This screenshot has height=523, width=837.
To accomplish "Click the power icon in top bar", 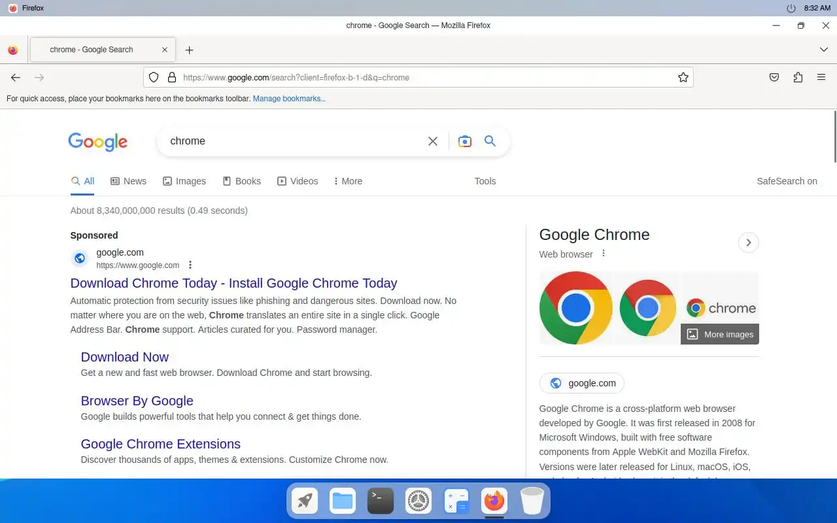I will 791,8.
